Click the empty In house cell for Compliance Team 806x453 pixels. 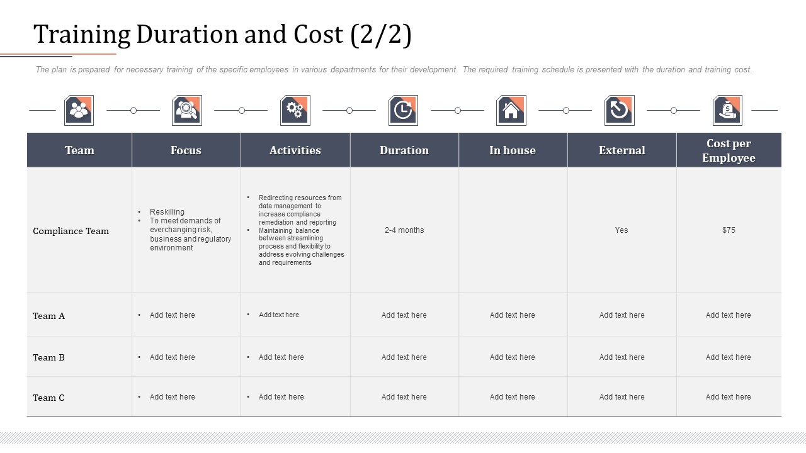513,230
